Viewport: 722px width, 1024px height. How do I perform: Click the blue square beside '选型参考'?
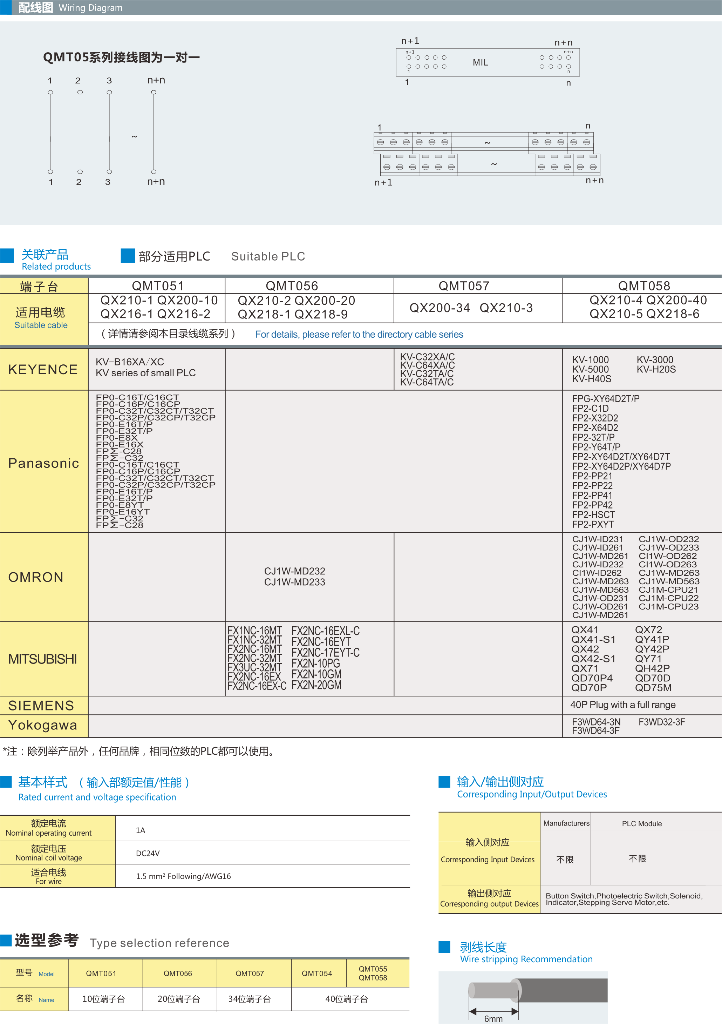[x=6, y=941]
